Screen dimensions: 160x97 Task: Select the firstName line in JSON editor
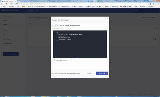click(65, 38)
